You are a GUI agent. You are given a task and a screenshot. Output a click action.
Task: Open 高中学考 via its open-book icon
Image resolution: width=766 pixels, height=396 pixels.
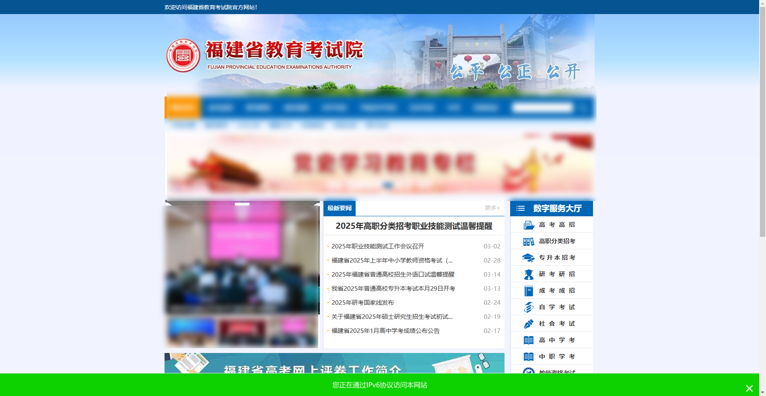click(x=528, y=340)
